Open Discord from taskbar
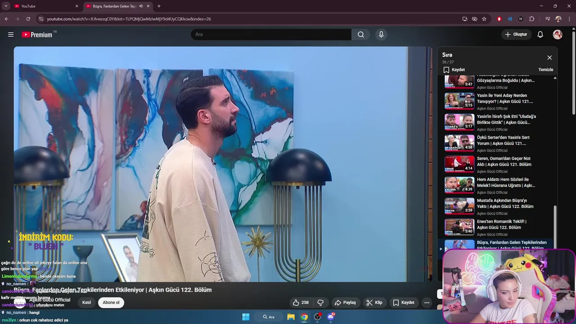Image resolution: width=576 pixels, height=324 pixels. tap(331, 317)
